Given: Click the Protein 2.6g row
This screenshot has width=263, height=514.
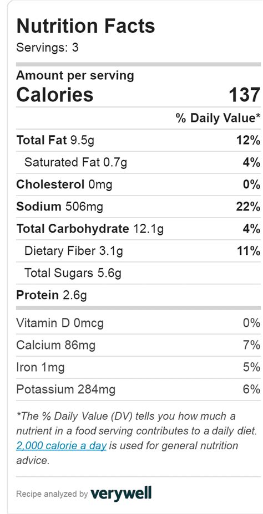Looking at the screenshot, I should coord(138,295).
